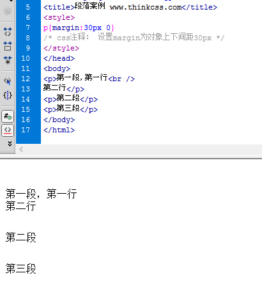
Task: Click line number 12 in gutter
Action: pos(26,79)
